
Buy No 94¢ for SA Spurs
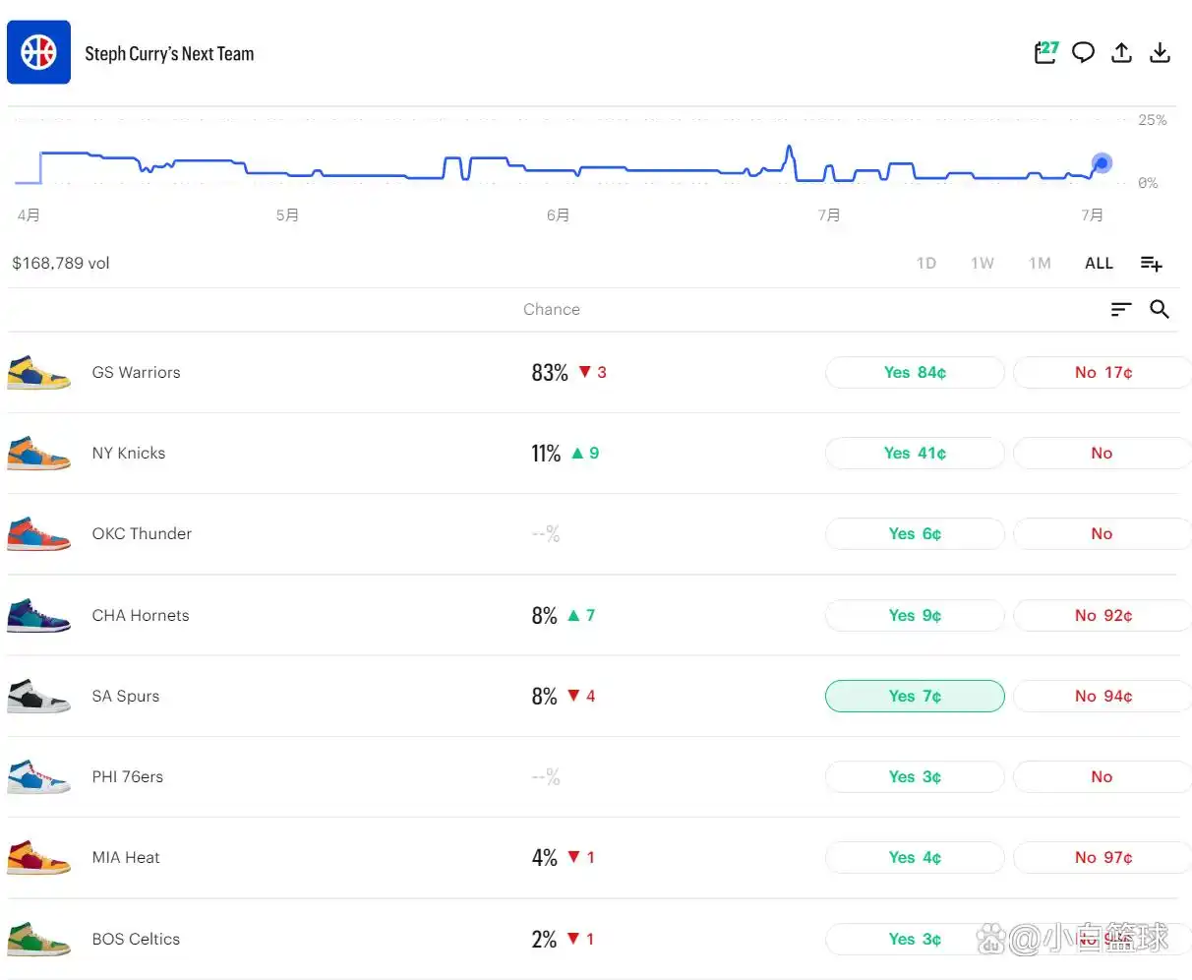1103,696
